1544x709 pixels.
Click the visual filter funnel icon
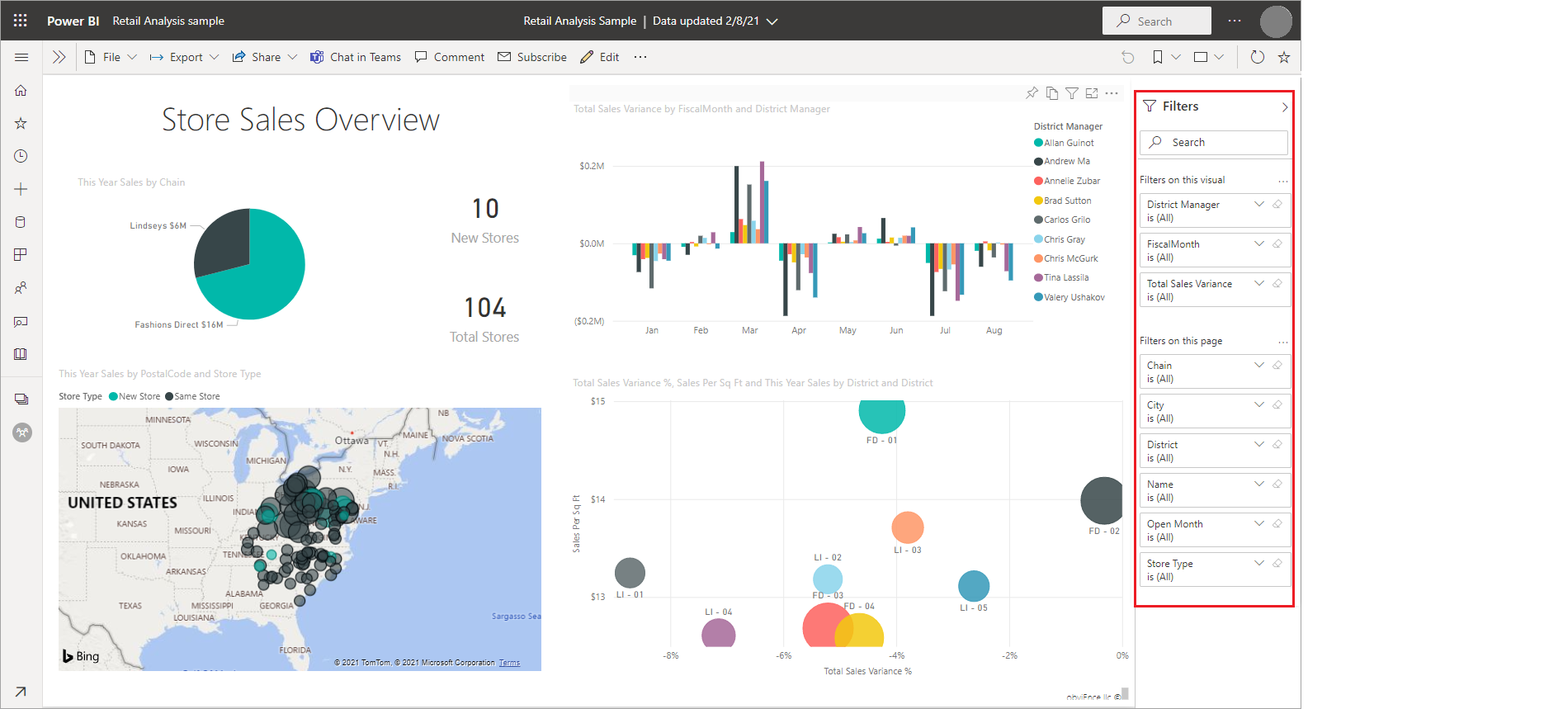[x=1072, y=93]
